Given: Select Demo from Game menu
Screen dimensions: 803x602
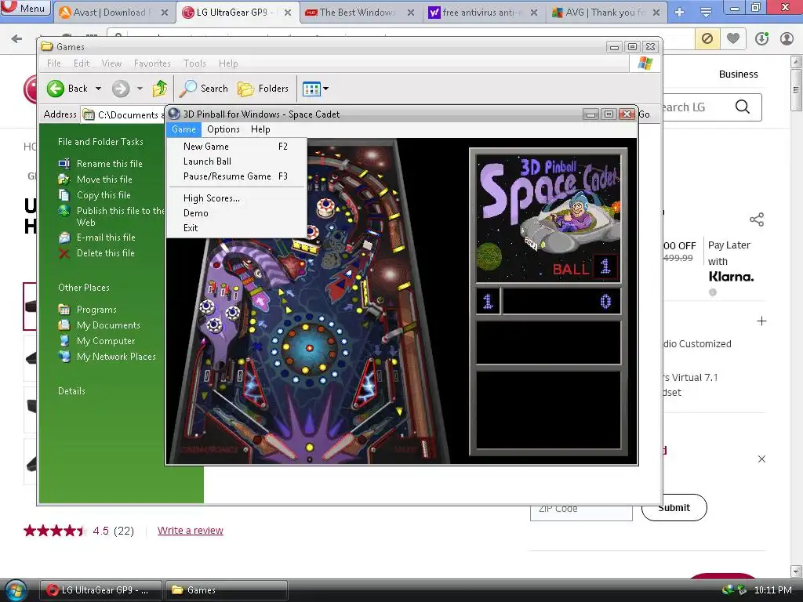Looking at the screenshot, I should (236, 213).
